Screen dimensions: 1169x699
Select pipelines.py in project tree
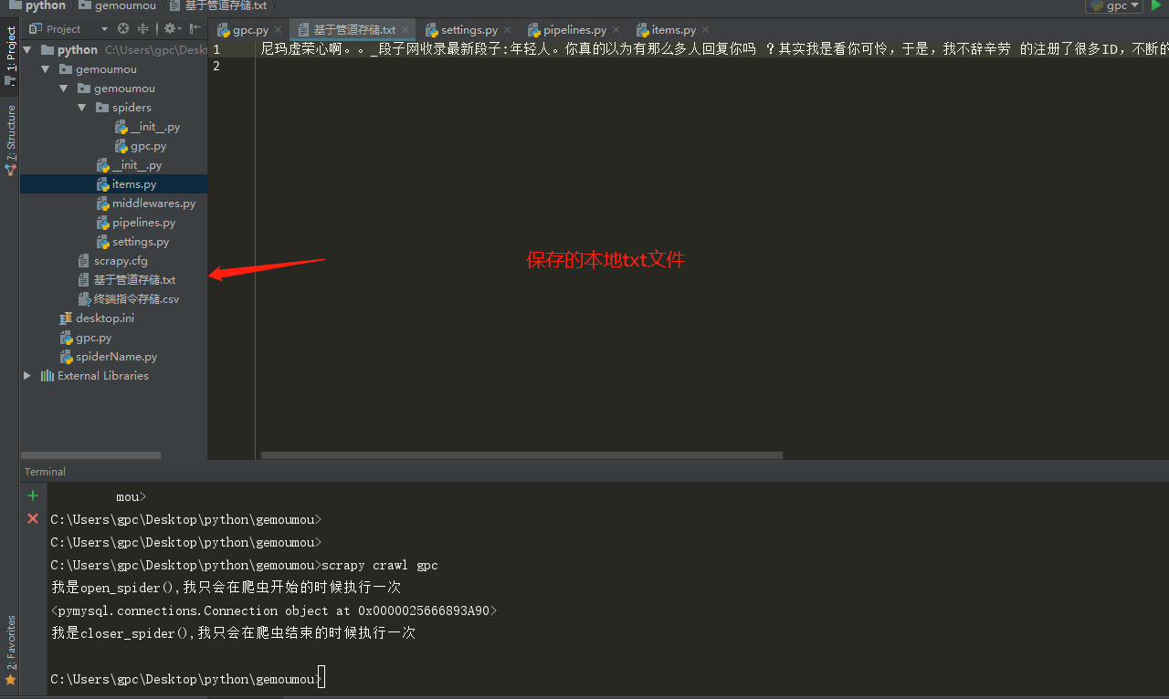[x=136, y=223]
